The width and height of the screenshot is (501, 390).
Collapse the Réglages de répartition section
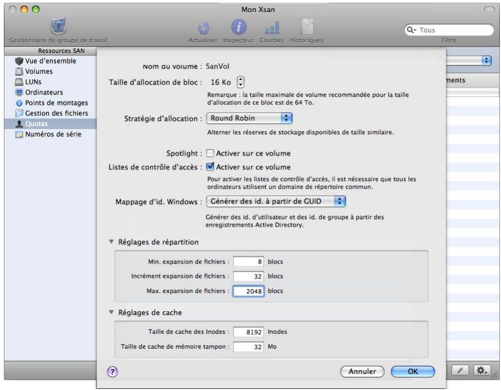coord(111,241)
